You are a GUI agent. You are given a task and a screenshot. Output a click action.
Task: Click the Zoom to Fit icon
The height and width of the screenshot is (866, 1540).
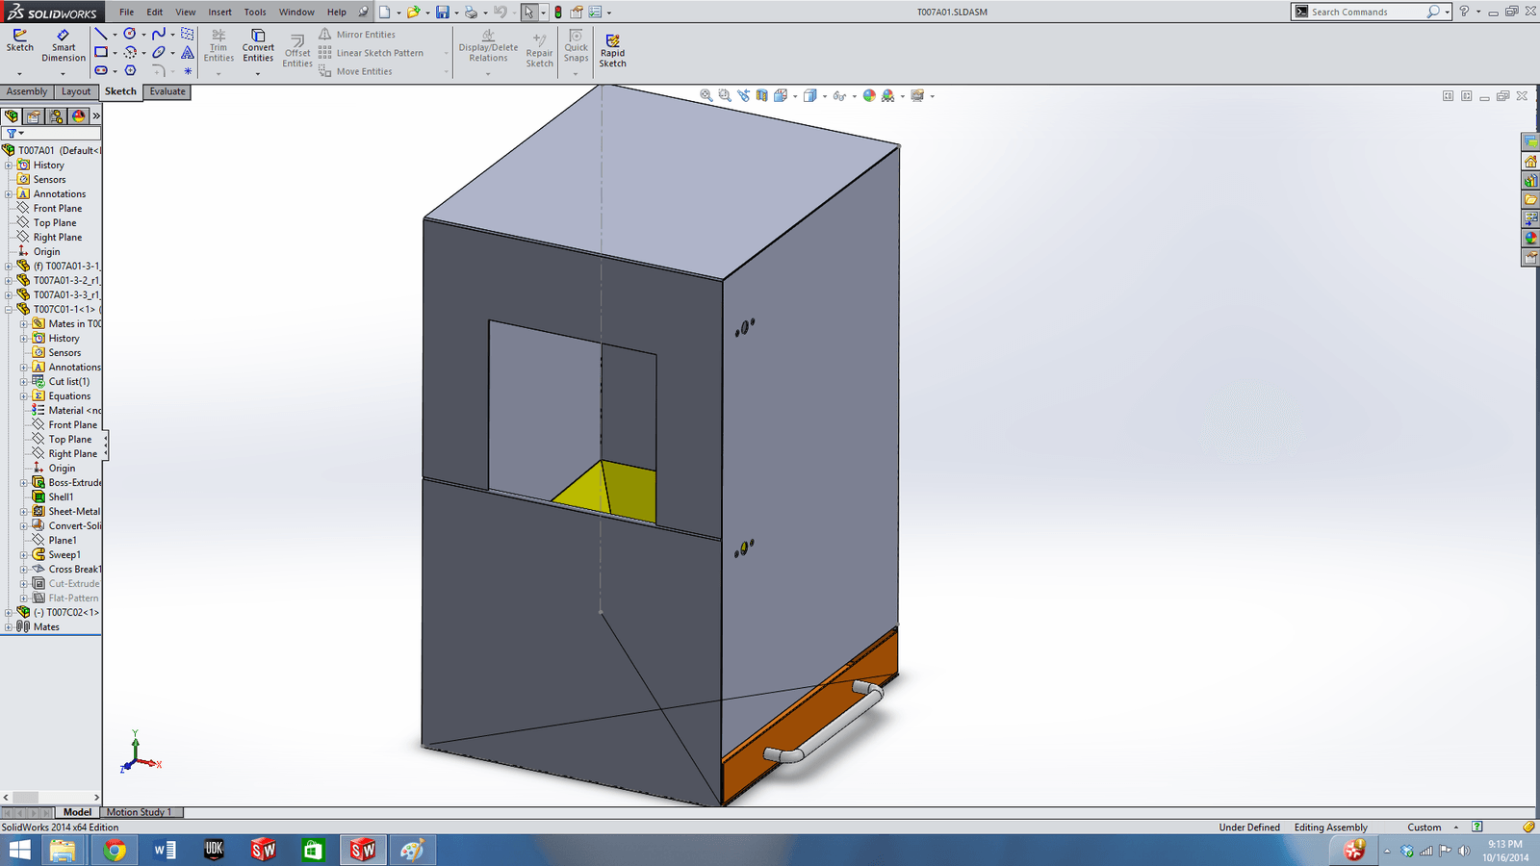tap(706, 95)
